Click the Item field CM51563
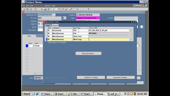 pos(39,78)
